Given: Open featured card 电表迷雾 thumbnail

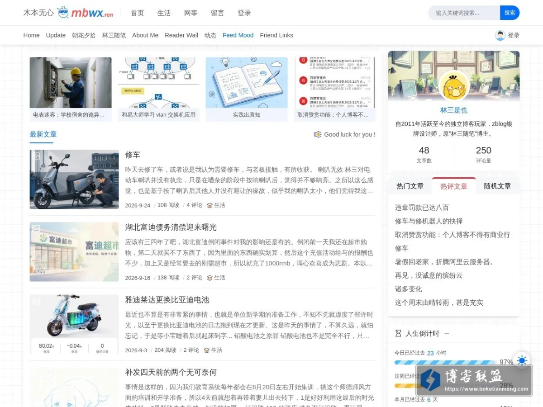Looking at the screenshot, I should tap(71, 83).
